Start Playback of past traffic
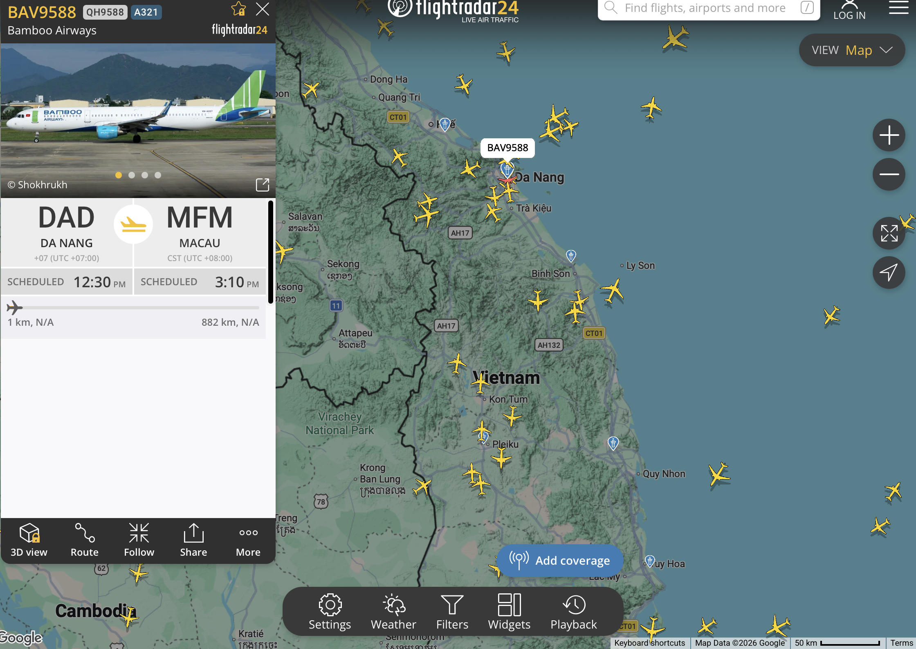The image size is (916, 649). pos(574,612)
